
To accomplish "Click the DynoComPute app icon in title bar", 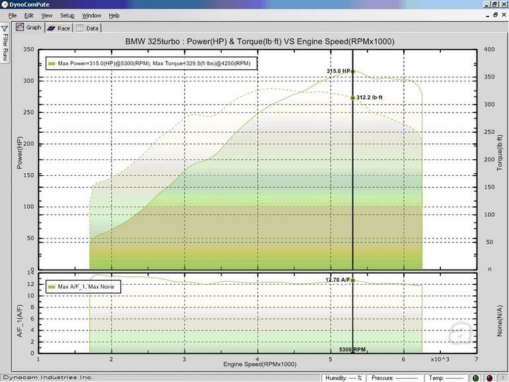I will pos(5,4).
